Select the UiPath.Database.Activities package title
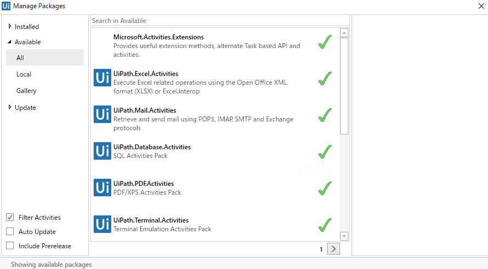This screenshot has width=488, height=269. pos(152,147)
